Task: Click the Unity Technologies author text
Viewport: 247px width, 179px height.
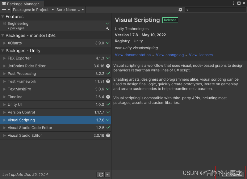Action: (x=132, y=29)
